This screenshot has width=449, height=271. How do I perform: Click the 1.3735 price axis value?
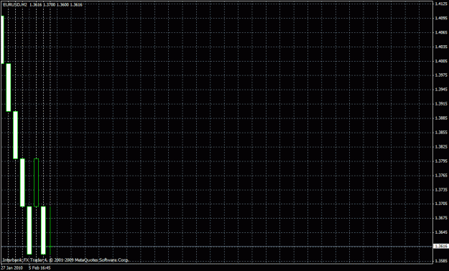[441, 190]
